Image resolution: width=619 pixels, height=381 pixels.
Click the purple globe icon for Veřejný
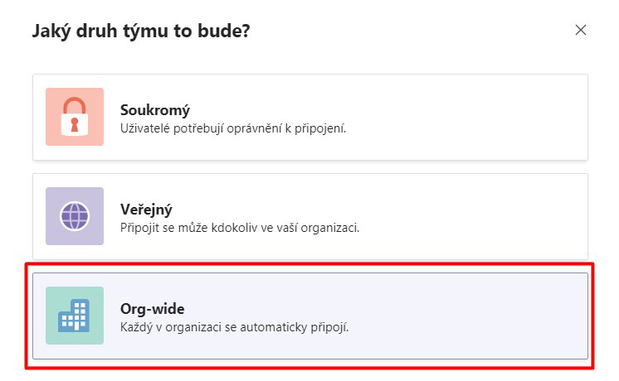[75, 216]
